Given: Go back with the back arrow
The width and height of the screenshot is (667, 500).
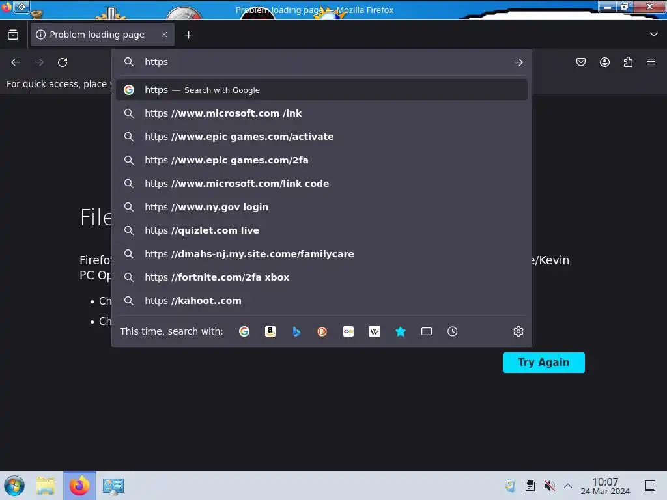Looking at the screenshot, I should pyautogui.click(x=16, y=62).
